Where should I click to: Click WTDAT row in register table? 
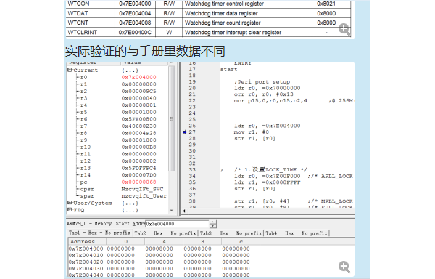[x=208, y=13]
